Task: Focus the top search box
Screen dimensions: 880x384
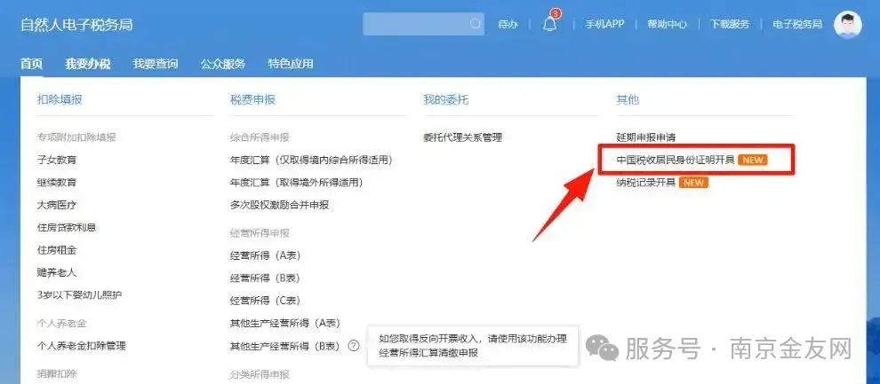Action: 423,24
